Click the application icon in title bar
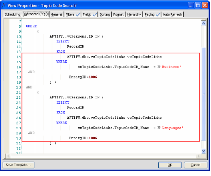 4,5
